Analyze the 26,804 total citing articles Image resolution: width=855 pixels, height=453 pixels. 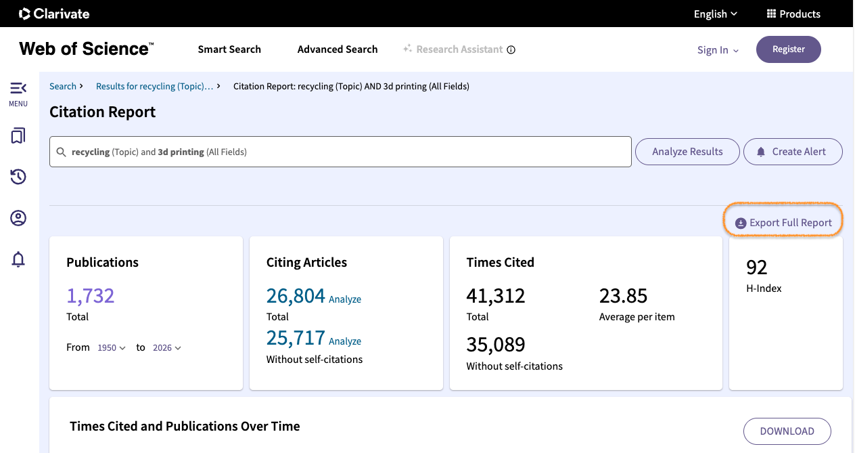point(345,299)
